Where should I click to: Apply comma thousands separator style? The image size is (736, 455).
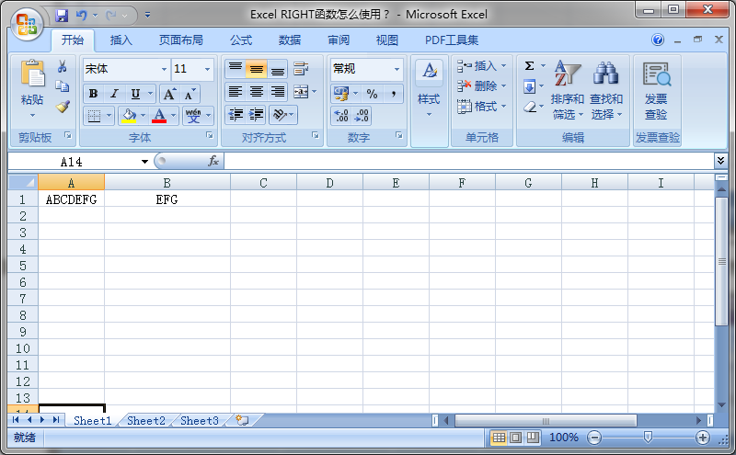coord(394,94)
